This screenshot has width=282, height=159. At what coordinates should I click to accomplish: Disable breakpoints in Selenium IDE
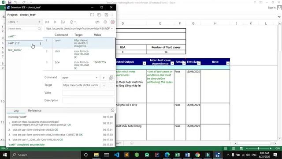click(97, 22)
